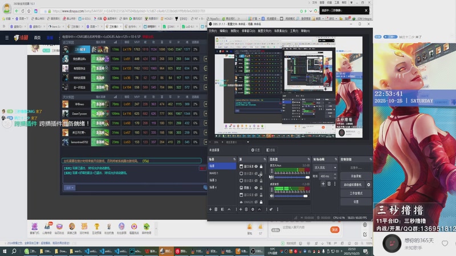Viewport: 456px width, 256px height.
Task: Mute the 桌面音频 channel
Action: point(272,196)
